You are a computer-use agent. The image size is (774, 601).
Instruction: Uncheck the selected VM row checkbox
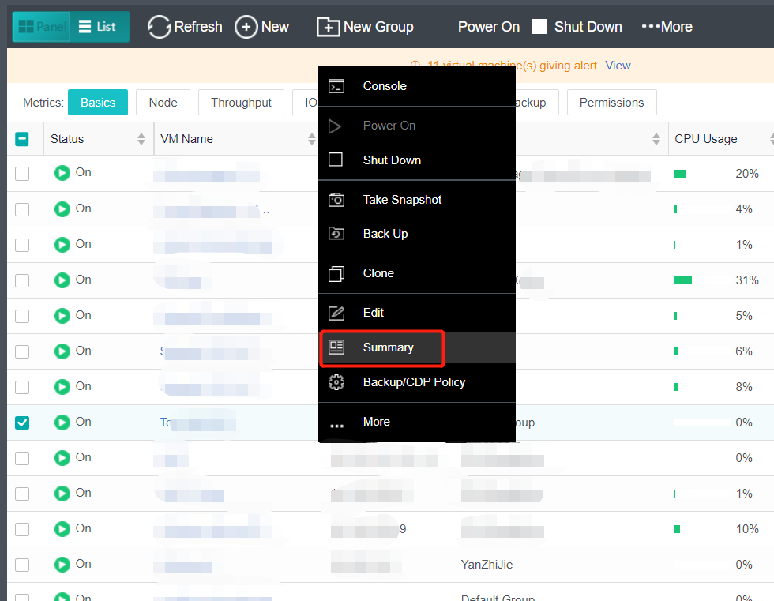click(22, 423)
